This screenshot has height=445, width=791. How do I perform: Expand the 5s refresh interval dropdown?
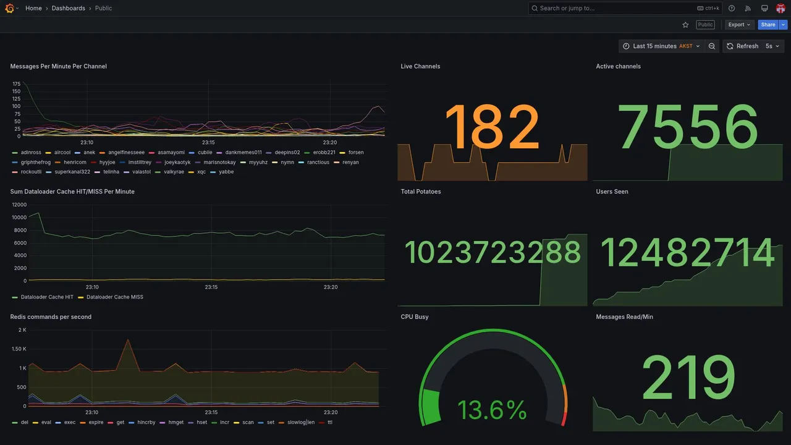click(772, 46)
